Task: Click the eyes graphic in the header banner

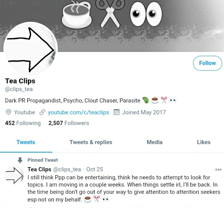Action: pos(146,14)
